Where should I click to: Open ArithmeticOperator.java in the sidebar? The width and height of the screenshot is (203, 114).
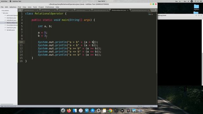12,16
